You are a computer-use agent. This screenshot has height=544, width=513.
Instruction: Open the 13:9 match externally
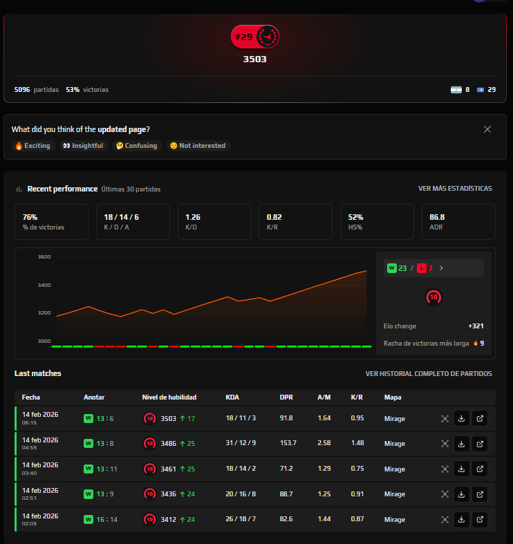coord(480,494)
